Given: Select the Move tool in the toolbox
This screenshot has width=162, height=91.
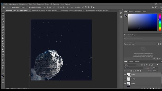Looking at the screenshot, I should (x=3, y=13).
